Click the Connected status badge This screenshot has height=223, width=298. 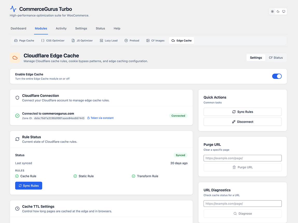coord(178,116)
